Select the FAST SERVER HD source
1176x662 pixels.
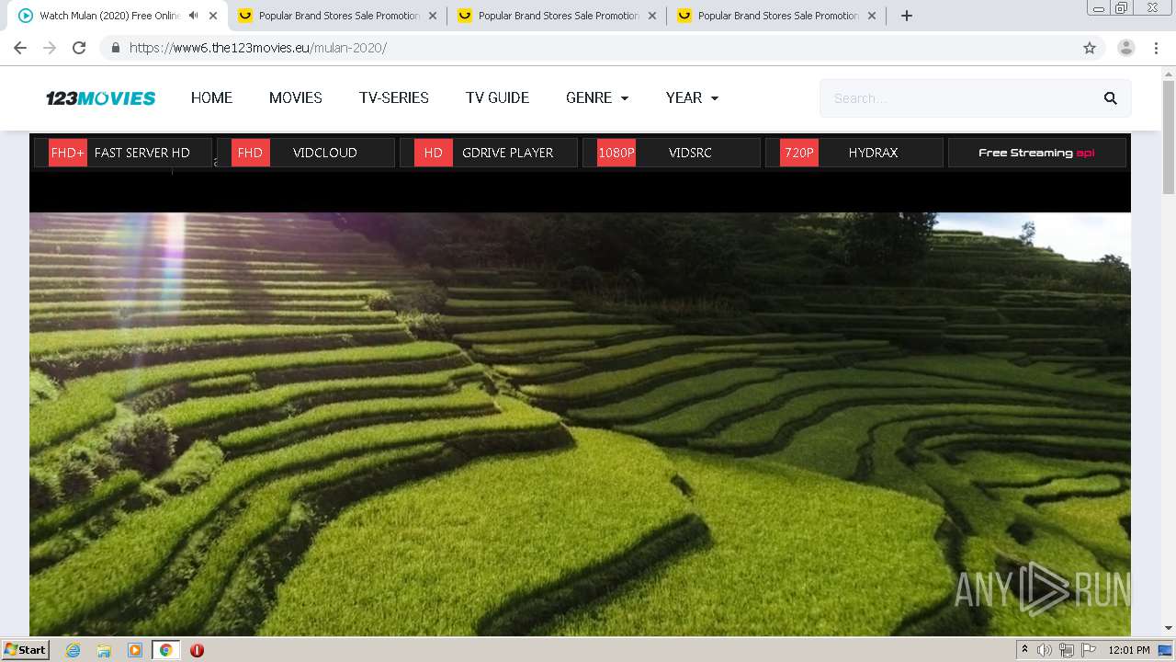coord(123,153)
